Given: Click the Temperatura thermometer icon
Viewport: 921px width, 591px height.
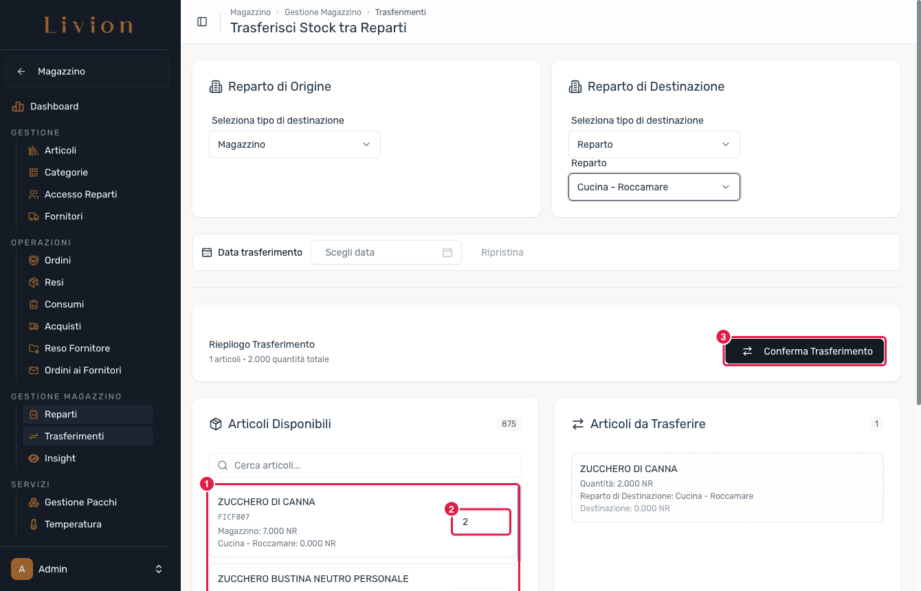Looking at the screenshot, I should (x=34, y=524).
